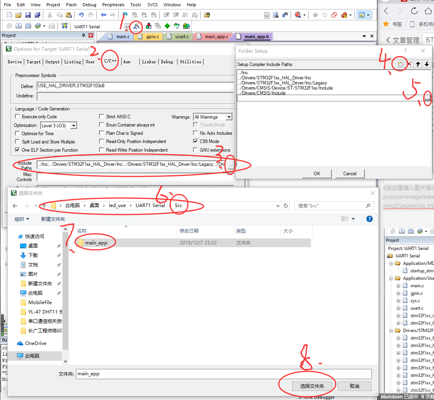Click the 选择文件夹 button
Screen dimensions: 434x400
pyautogui.click(x=312, y=386)
